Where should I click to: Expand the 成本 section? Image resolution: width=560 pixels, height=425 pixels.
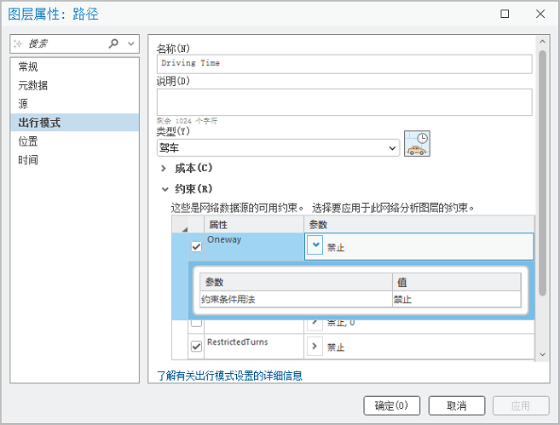pyautogui.click(x=164, y=169)
